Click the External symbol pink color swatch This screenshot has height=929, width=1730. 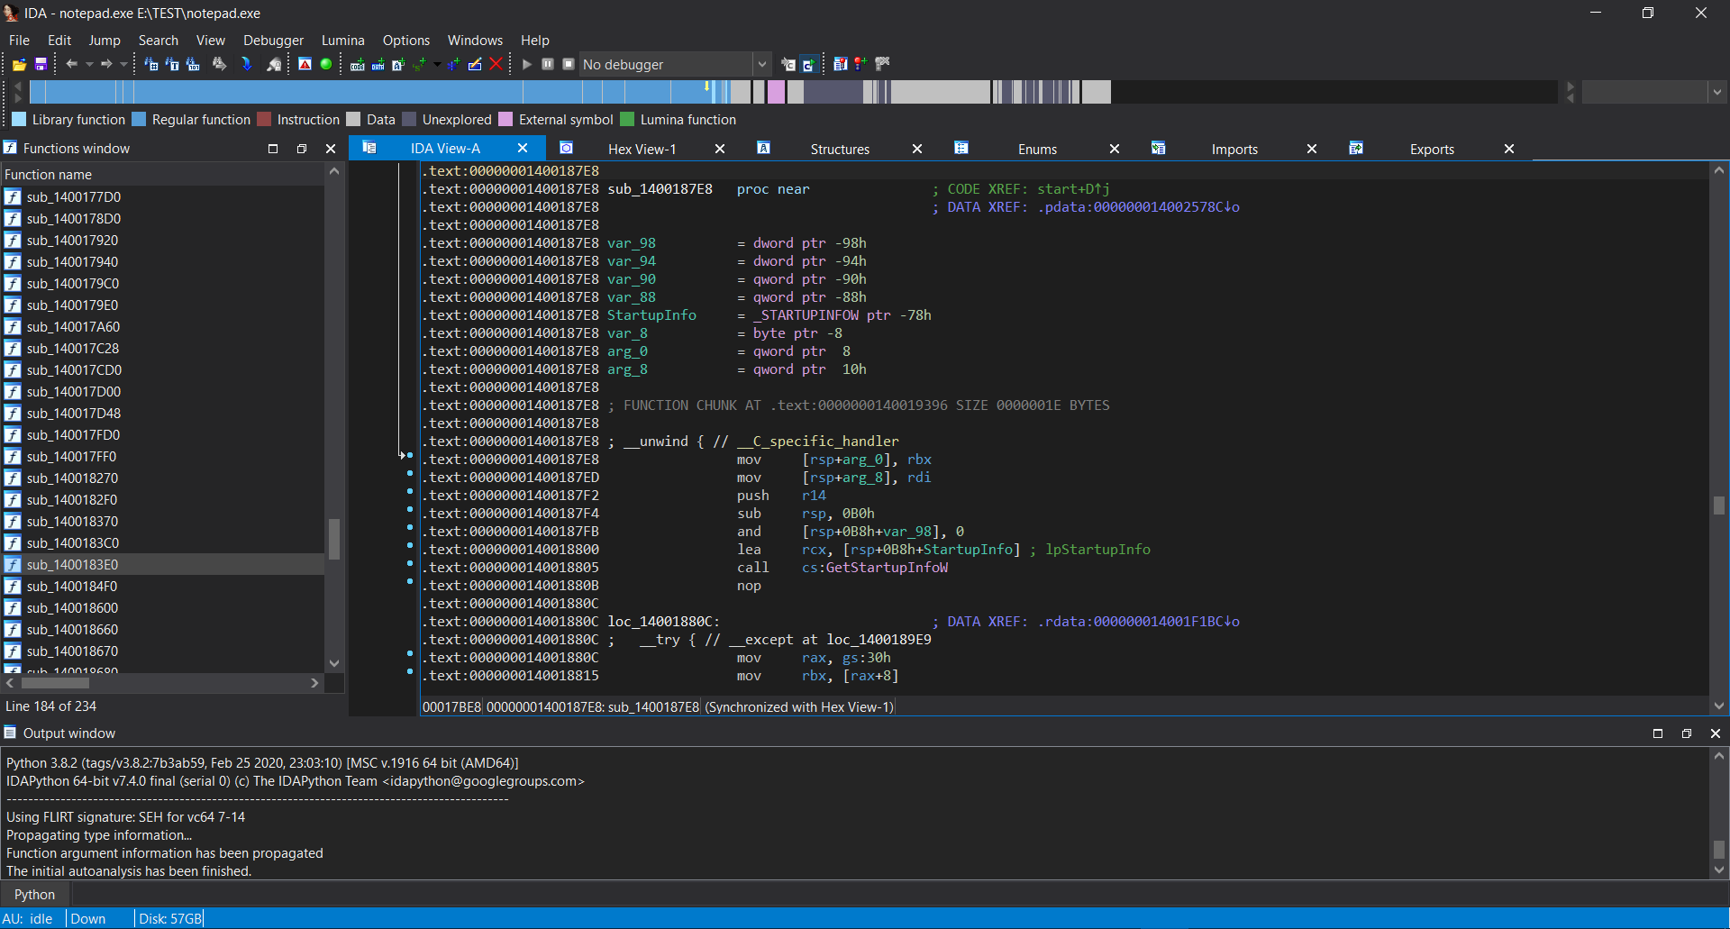[x=505, y=120]
